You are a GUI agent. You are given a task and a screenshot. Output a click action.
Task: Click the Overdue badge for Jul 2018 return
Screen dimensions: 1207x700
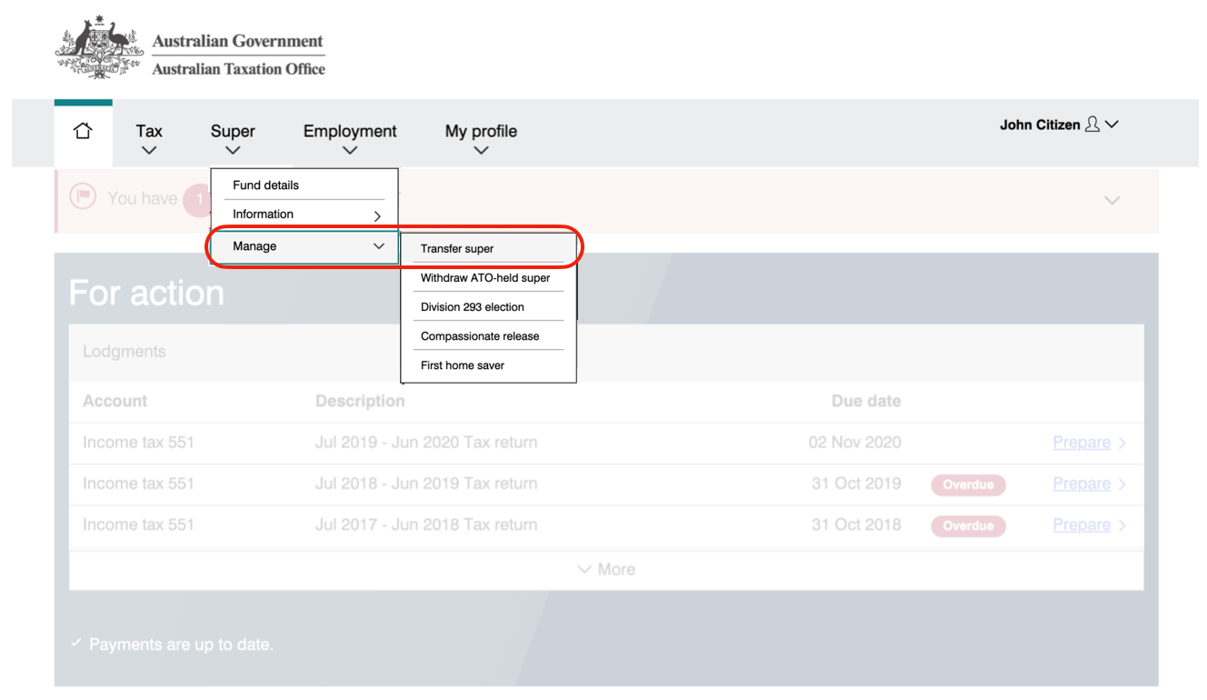pos(968,485)
